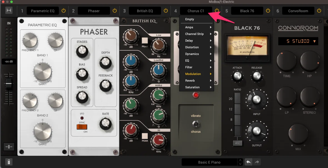The width and height of the screenshot is (328, 168).
Task: Click the Black 76 ratio 12 button
Action: pos(237,109)
